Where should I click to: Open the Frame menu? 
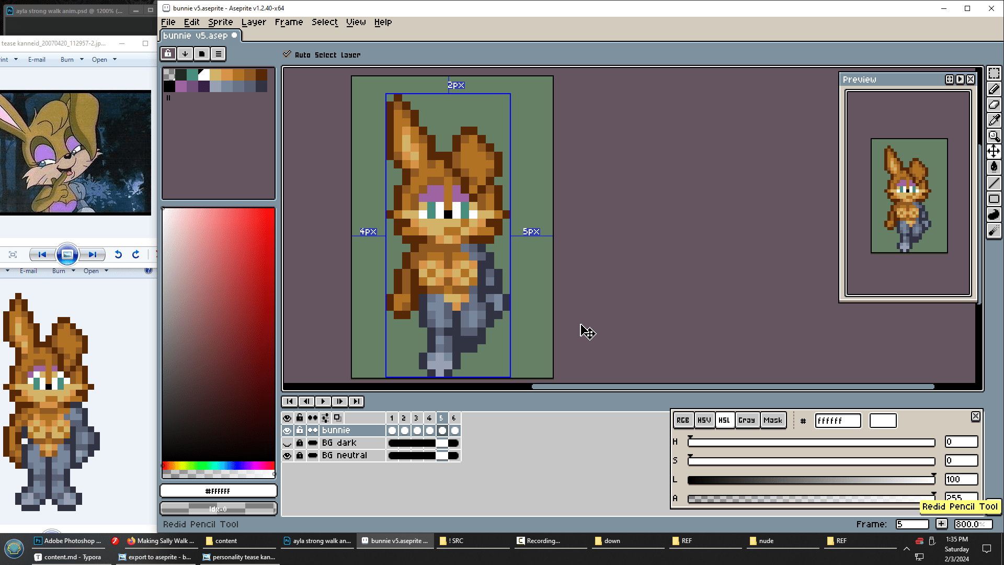pyautogui.click(x=289, y=22)
